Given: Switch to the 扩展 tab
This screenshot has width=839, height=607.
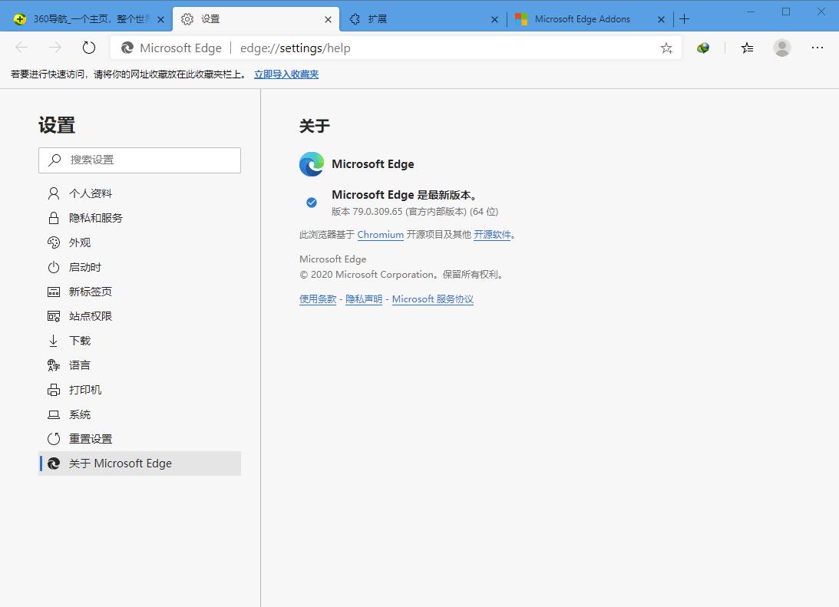Looking at the screenshot, I should (423, 19).
